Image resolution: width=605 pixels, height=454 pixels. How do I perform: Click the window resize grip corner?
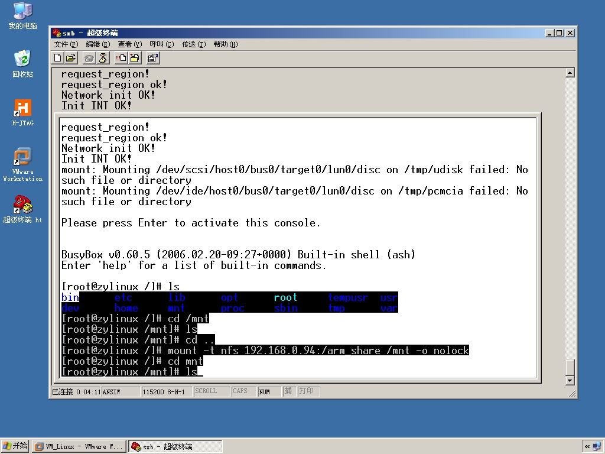pyautogui.click(x=572, y=393)
